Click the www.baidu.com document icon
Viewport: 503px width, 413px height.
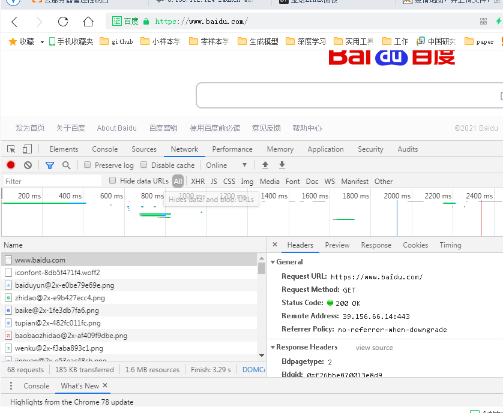[8, 260]
